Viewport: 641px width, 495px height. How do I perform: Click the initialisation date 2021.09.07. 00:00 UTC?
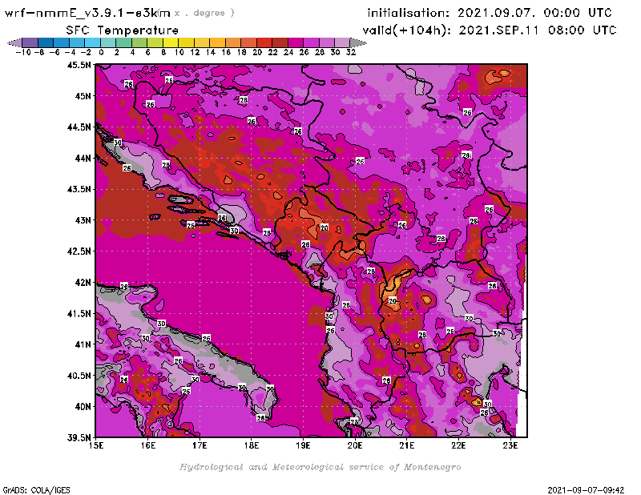click(x=534, y=13)
